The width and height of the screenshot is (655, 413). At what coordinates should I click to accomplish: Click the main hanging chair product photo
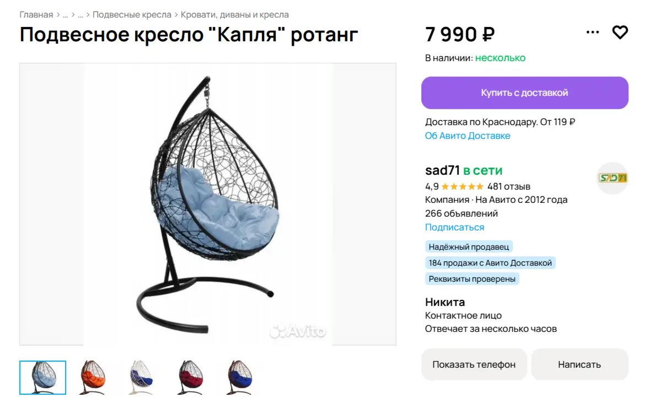pyautogui.click(x=208, y=204)
